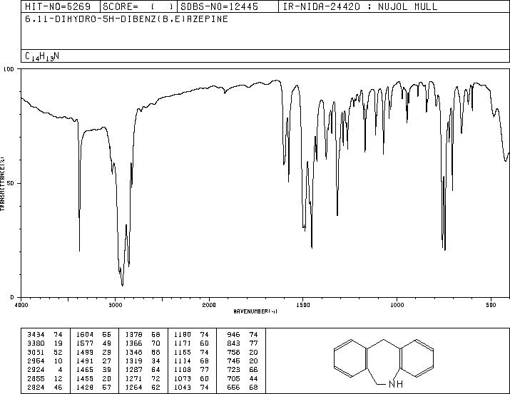Click the TRANSMITTANCE(%) y-axis label
Screen dimensions: 510x394
click(2, 183)
